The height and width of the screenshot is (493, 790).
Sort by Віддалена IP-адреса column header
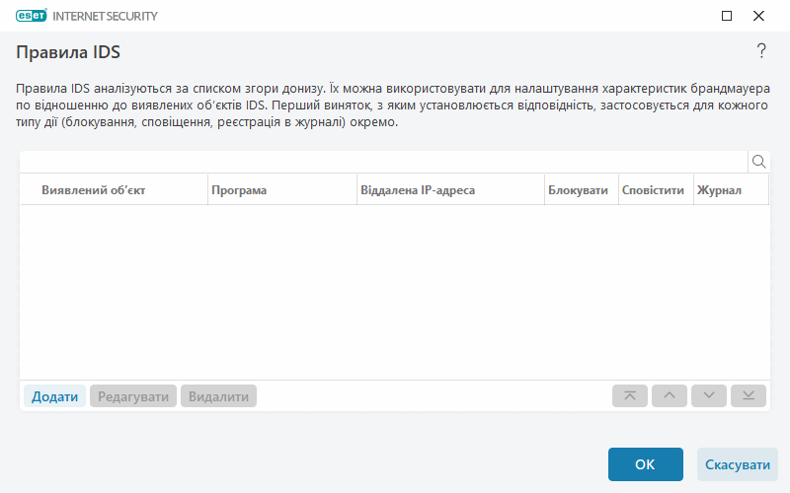pos(450,190)
